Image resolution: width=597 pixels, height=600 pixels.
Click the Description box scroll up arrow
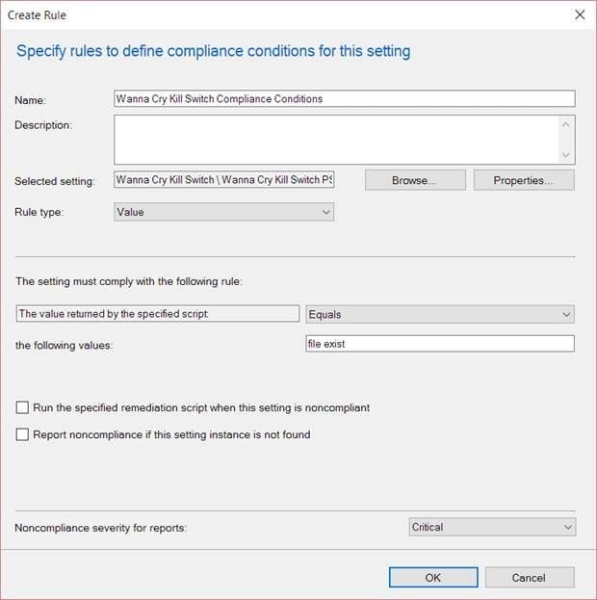point(566,125)
